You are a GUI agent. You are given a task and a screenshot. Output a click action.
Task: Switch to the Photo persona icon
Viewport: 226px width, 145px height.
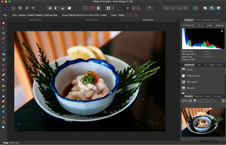pos(7,8)
